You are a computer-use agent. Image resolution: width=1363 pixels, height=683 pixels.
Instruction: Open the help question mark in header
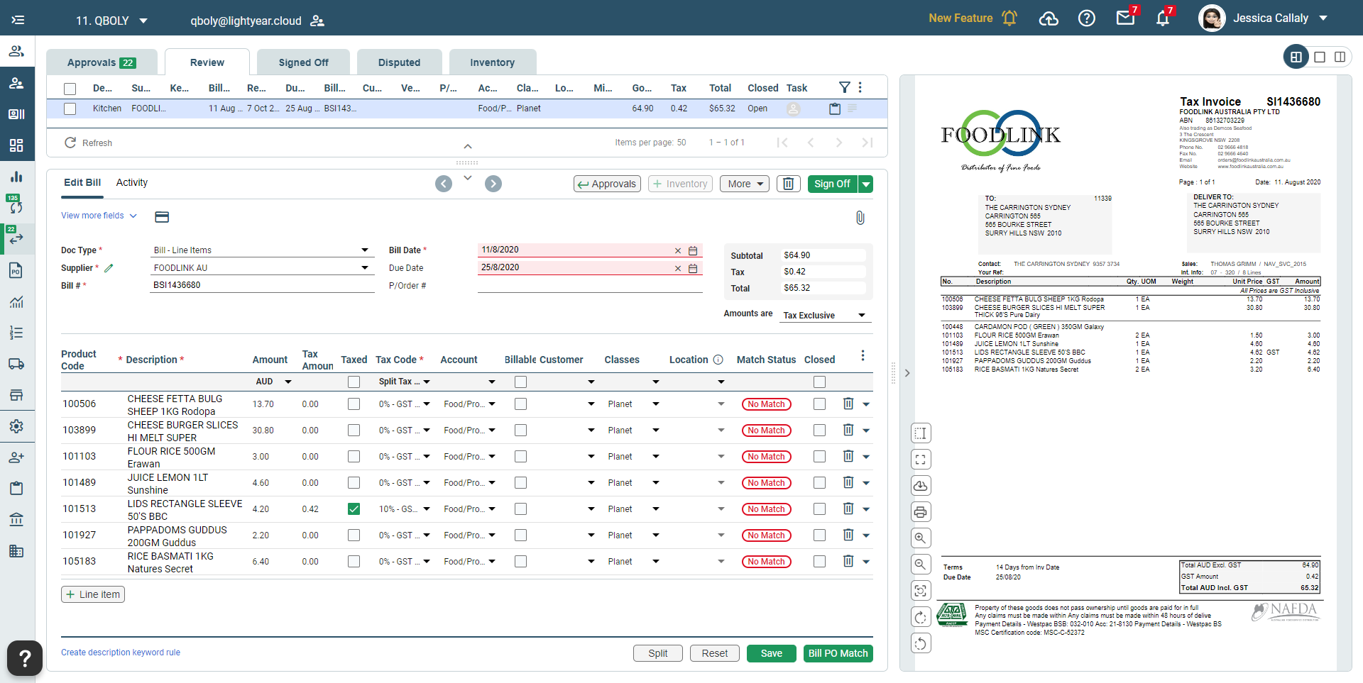[x=1086, y=18]
